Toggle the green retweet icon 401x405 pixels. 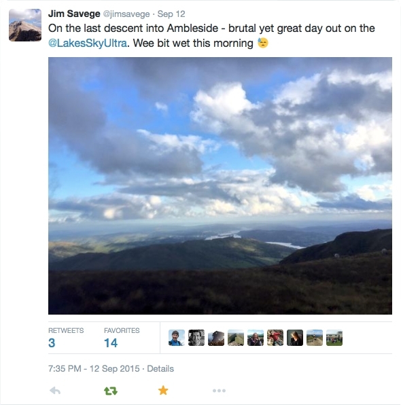coord(111,391)
